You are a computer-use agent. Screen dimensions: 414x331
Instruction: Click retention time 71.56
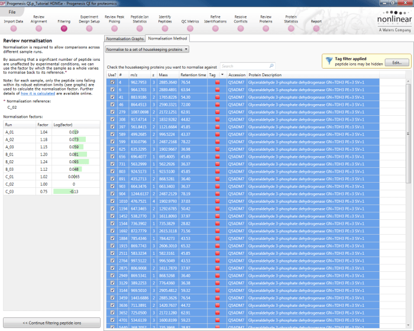pos(186,231)
